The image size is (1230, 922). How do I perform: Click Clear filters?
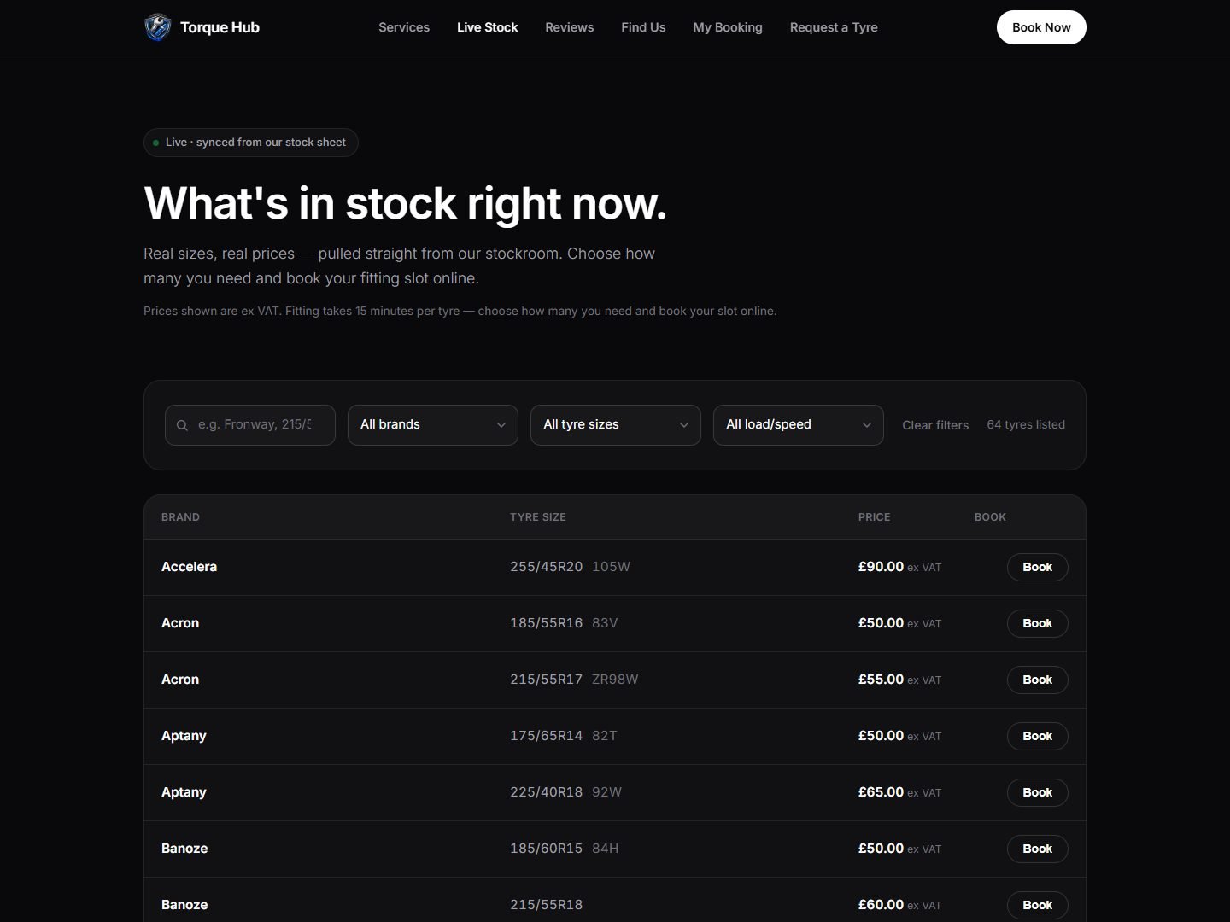(x=935, y=425)
